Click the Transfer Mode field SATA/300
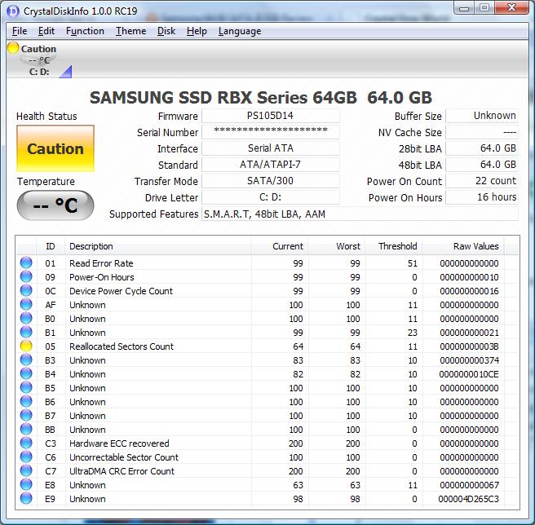Screen dimensions: 535x525 pos(271,181)
